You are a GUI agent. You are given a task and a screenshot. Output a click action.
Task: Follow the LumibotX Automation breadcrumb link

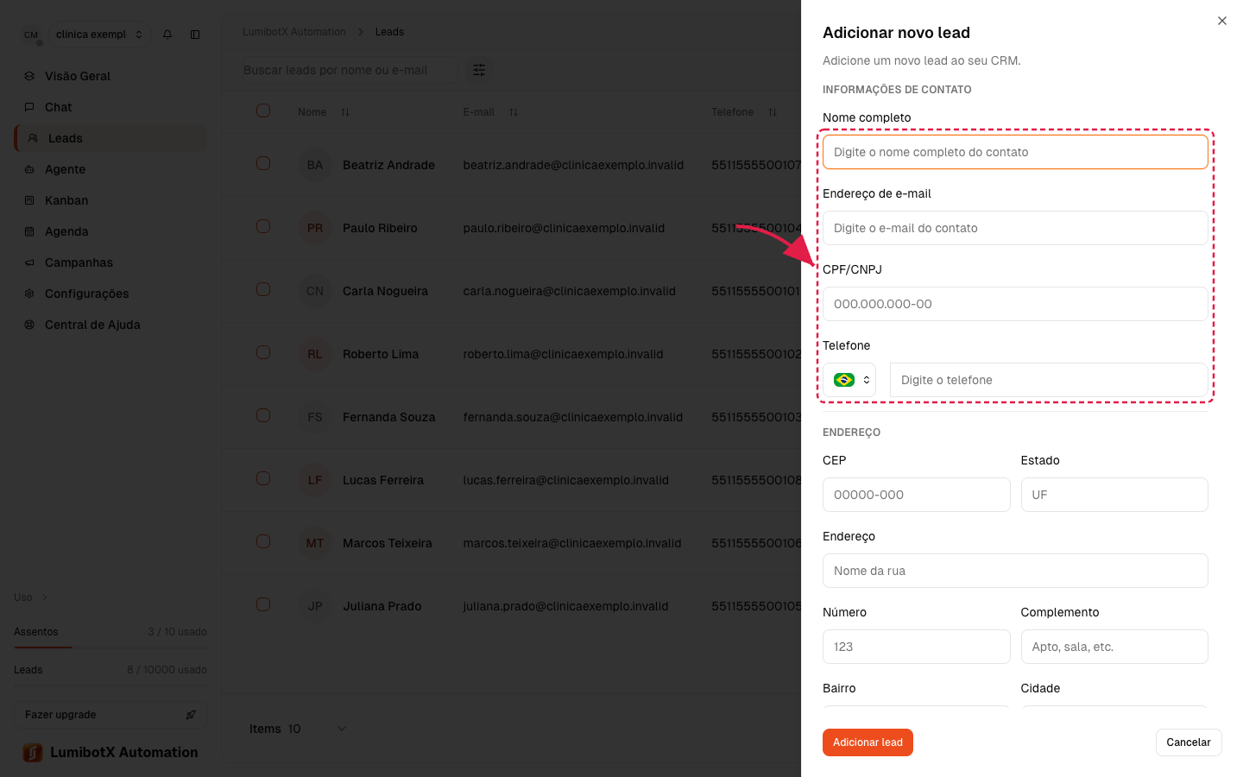click(294, 32)
